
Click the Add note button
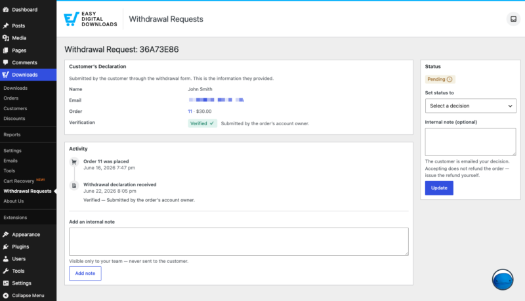85,273
